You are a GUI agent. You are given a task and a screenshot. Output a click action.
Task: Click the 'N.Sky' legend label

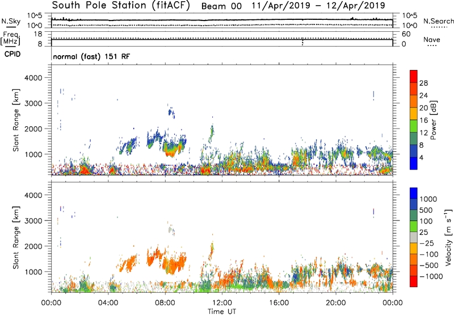pyautogui.click(x=11, y=21)
